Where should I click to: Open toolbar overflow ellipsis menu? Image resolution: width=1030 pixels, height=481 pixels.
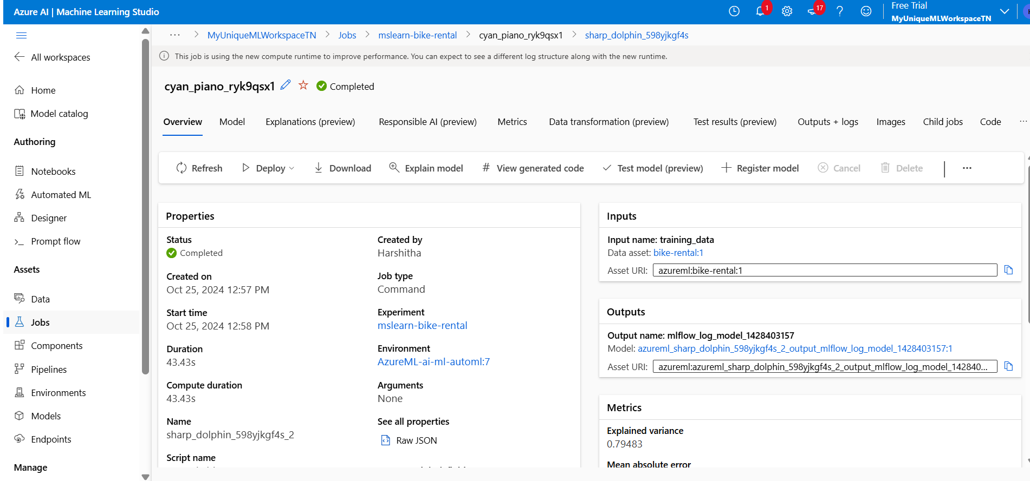pos(967,168)
